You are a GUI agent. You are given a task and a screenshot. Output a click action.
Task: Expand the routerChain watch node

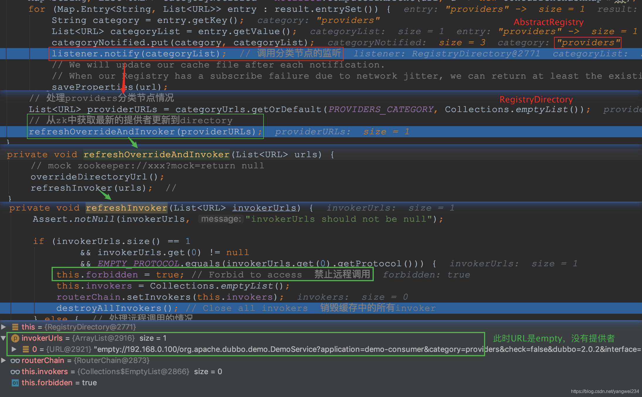4,360
